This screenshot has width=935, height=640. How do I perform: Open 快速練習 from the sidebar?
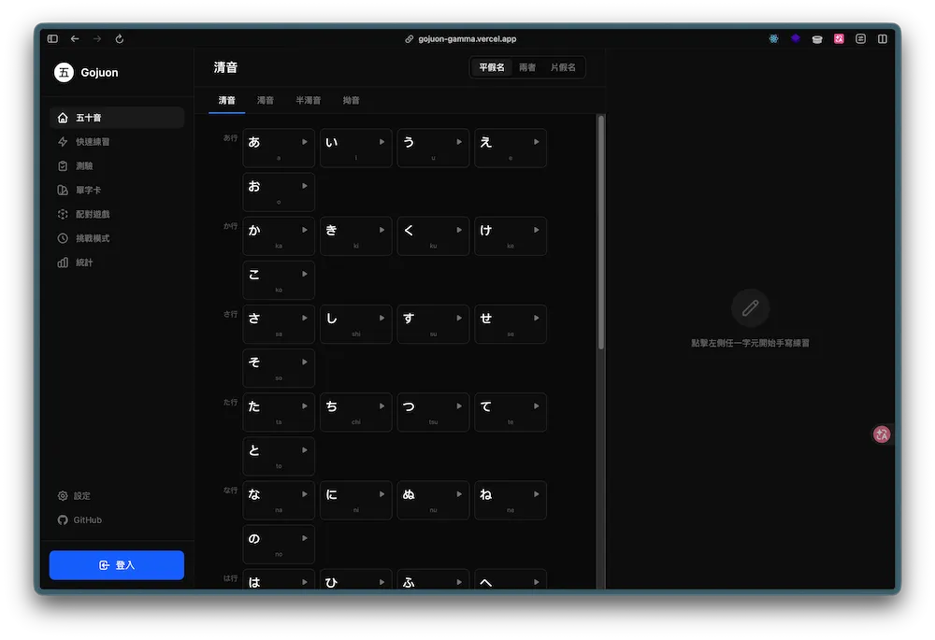93,142
